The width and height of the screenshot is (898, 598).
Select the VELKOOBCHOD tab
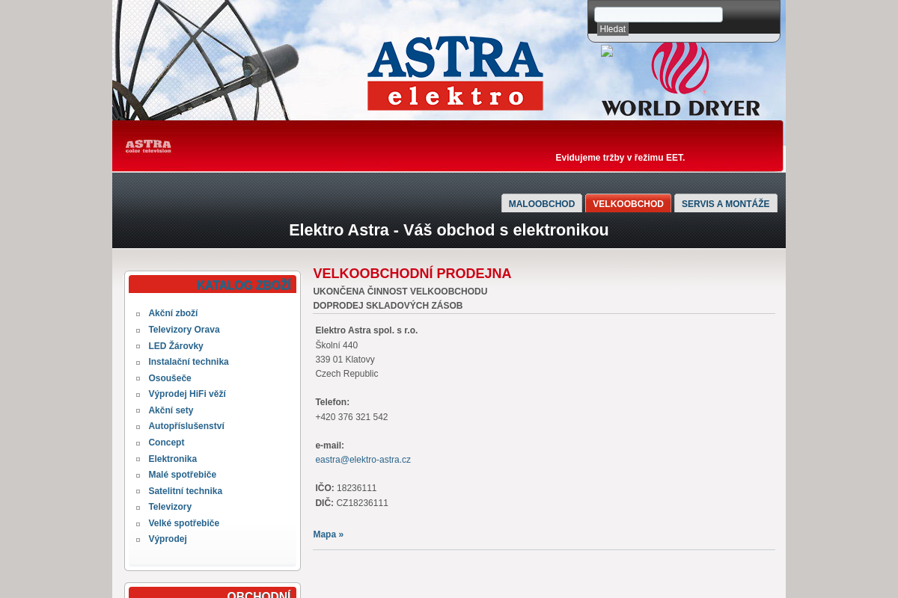click(628, 203)
